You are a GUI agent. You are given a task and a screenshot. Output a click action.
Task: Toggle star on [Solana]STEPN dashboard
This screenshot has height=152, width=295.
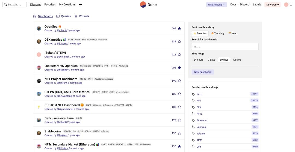(179, 55)
